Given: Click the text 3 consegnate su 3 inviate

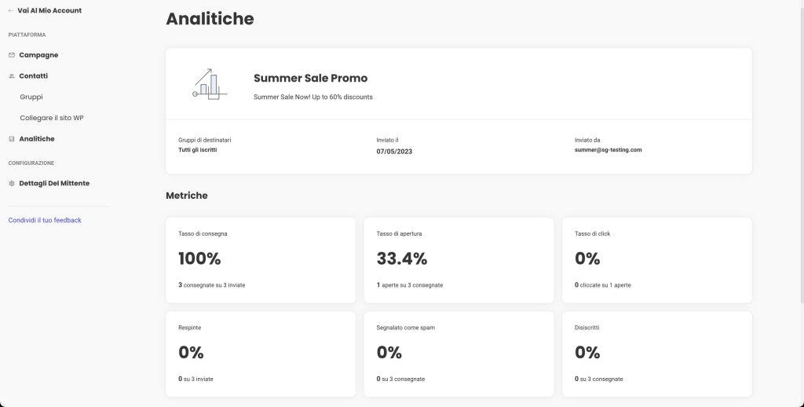Looking at the screenshot, I should click(x=212, y=285).
